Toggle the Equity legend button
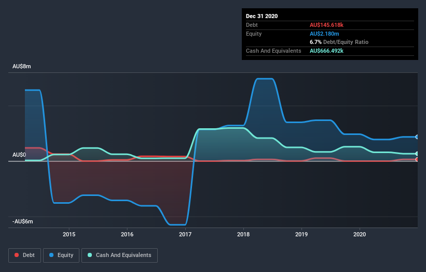426x272 pixels. tap(61, 255)
